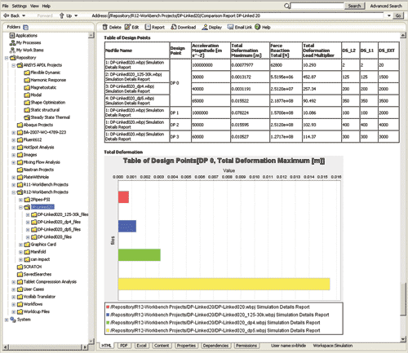Click the Back arrow icon
Screen dimensions: 408x353
[x=7, y=15]
